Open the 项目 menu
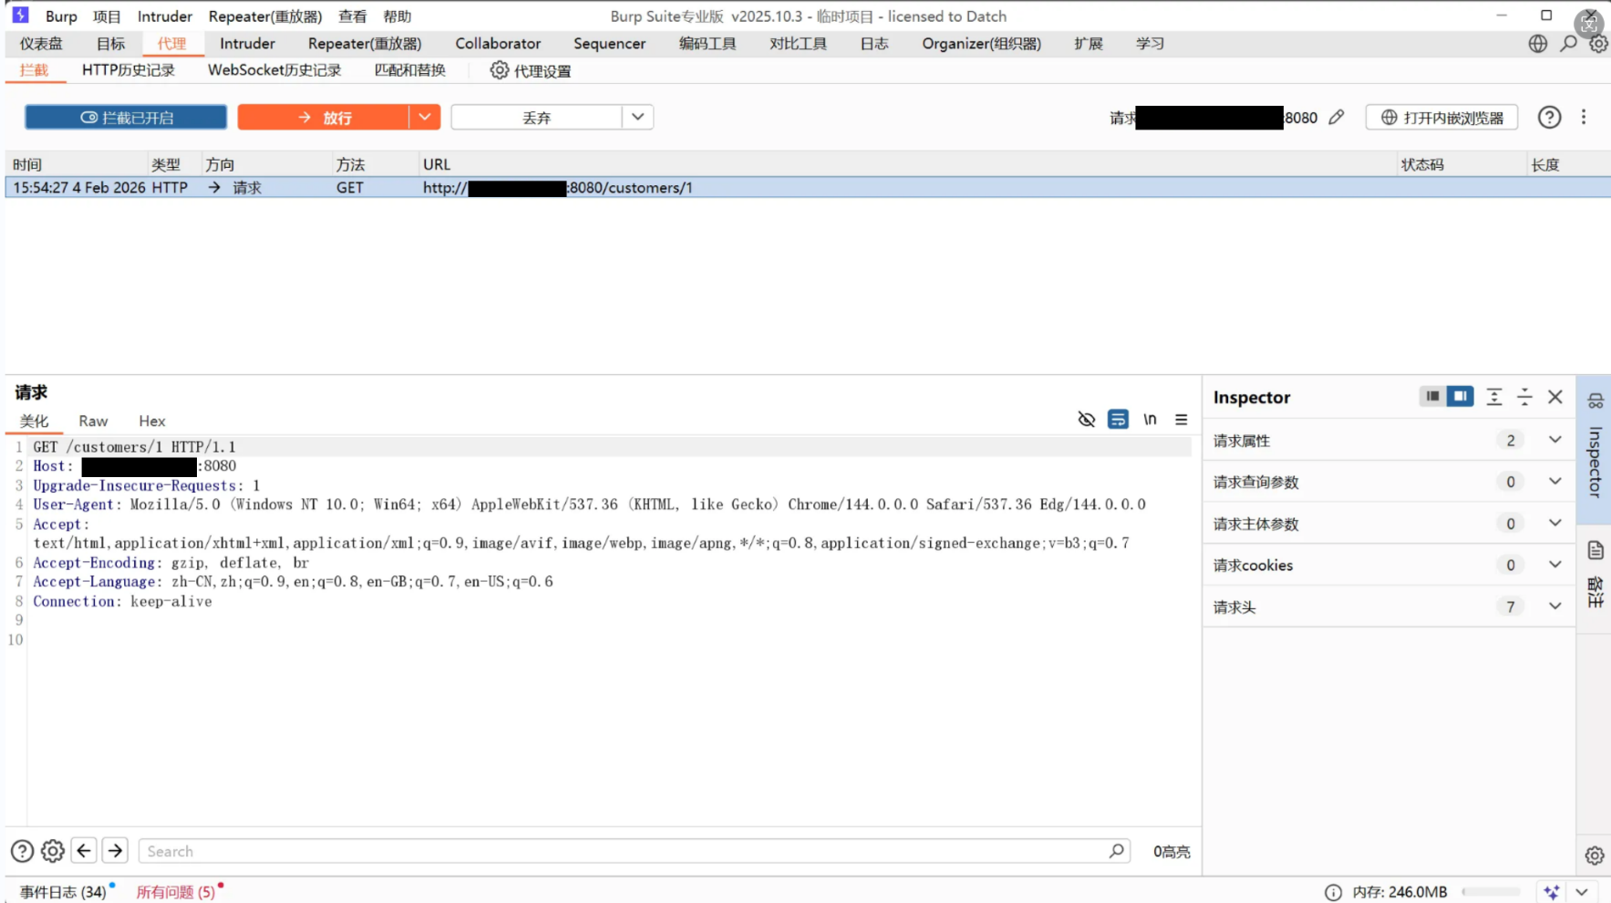1611x903 pixels. point(107,16)
